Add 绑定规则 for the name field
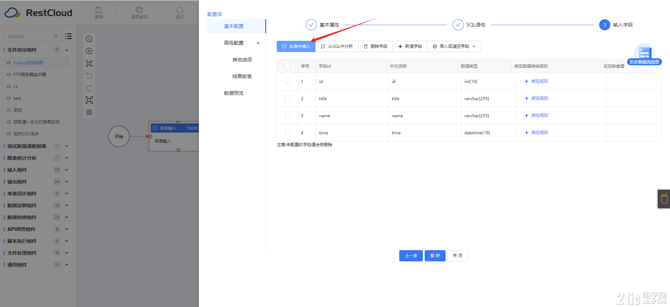Viewport: 670px width, 307px height. (536, 115)
